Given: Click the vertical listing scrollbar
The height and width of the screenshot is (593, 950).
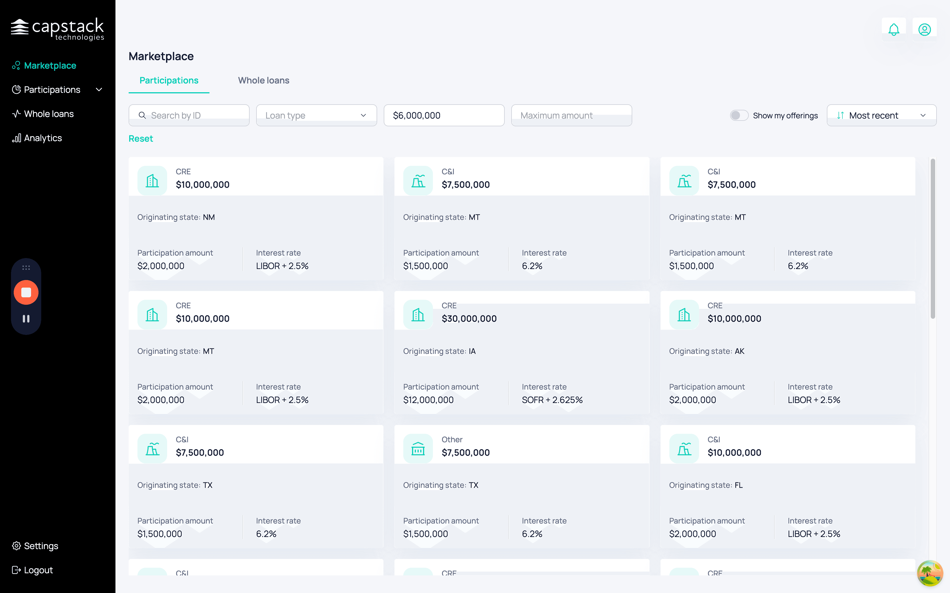Looking at the screenshot, I should click(x=933, y=239).
